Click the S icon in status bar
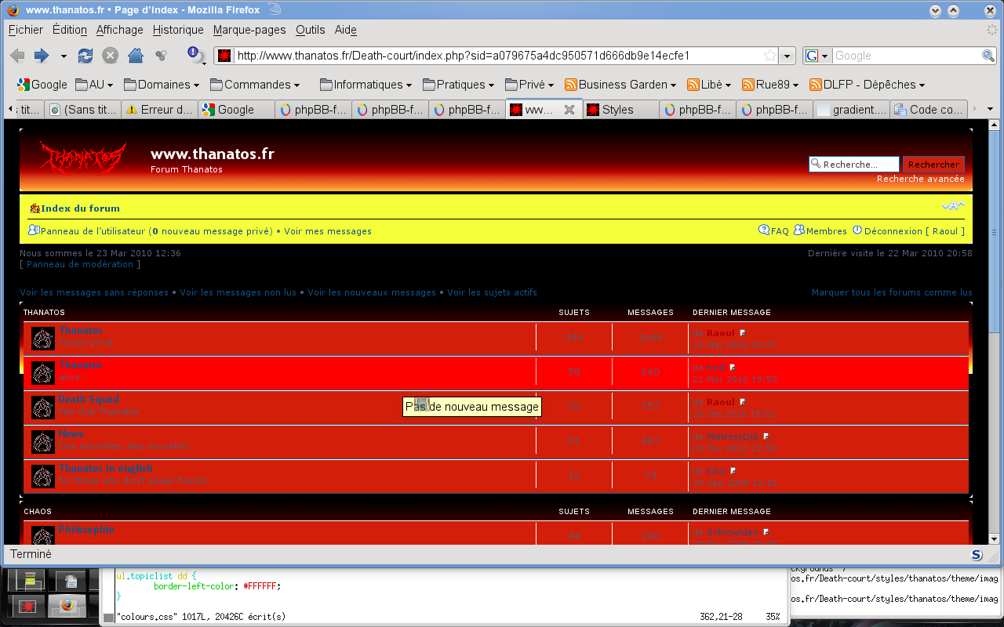The height and width of the screenshot is (627, 1004). [x=977, y=554]
